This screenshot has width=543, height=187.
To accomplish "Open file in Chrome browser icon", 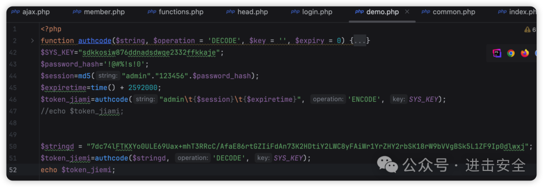I will coord(511,53).
